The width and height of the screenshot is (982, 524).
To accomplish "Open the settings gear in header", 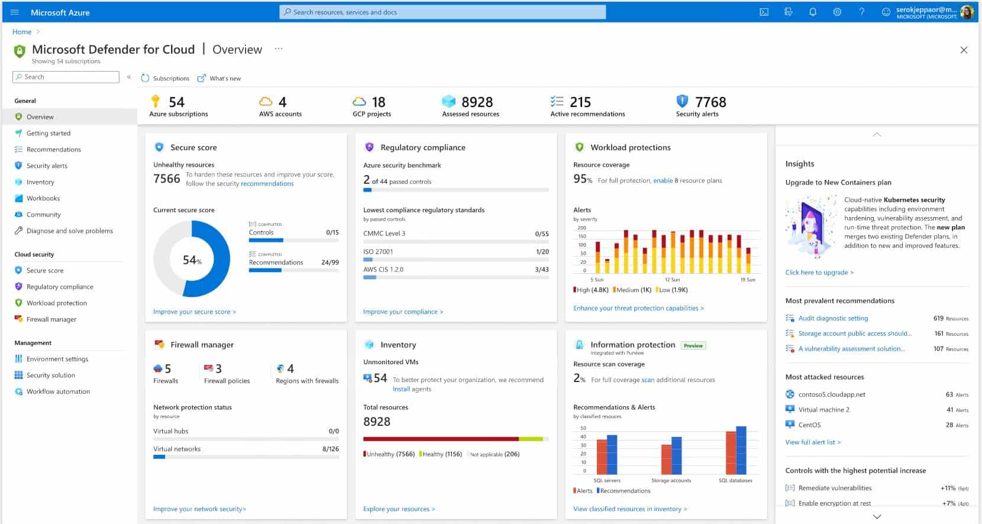I will pos(837,12).
